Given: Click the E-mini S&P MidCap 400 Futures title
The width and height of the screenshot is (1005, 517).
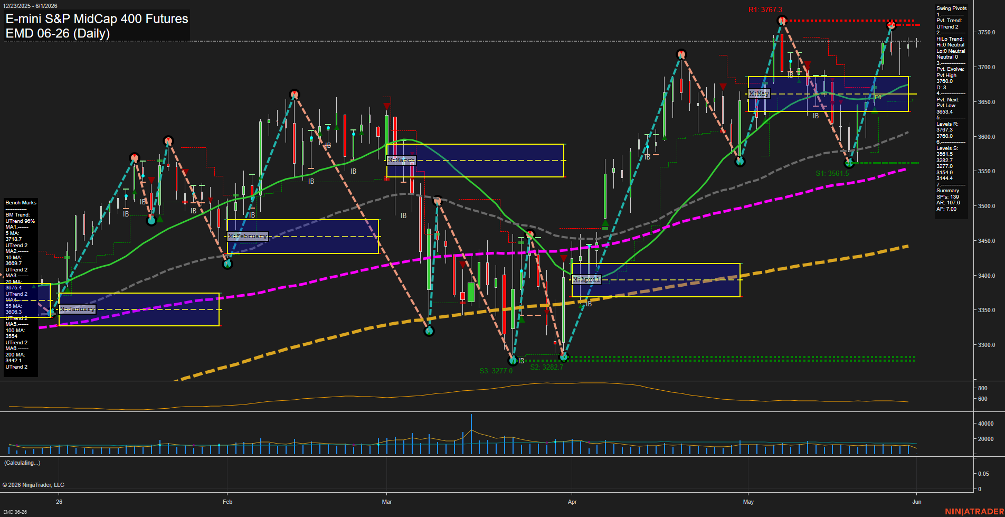Looking at the screenshot, I should (x=97, y=19).
